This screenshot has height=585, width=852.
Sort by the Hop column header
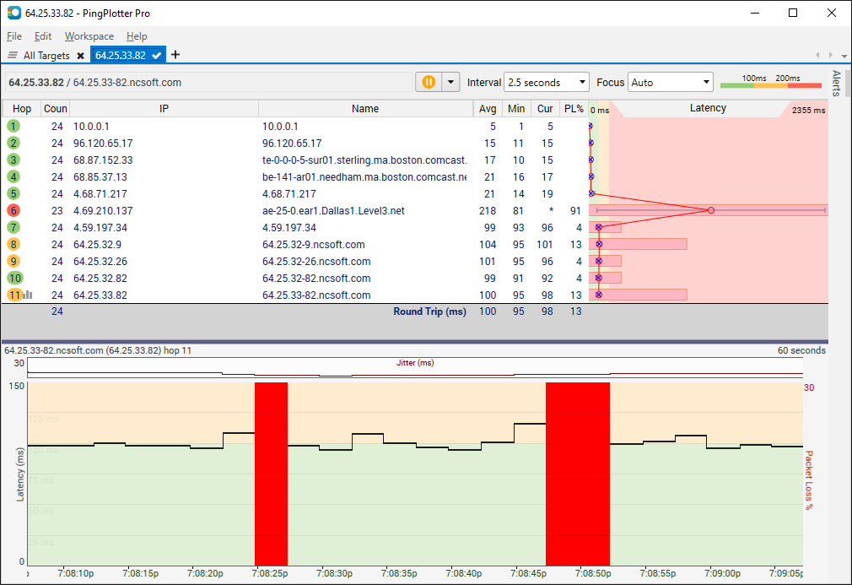(22, 109)
